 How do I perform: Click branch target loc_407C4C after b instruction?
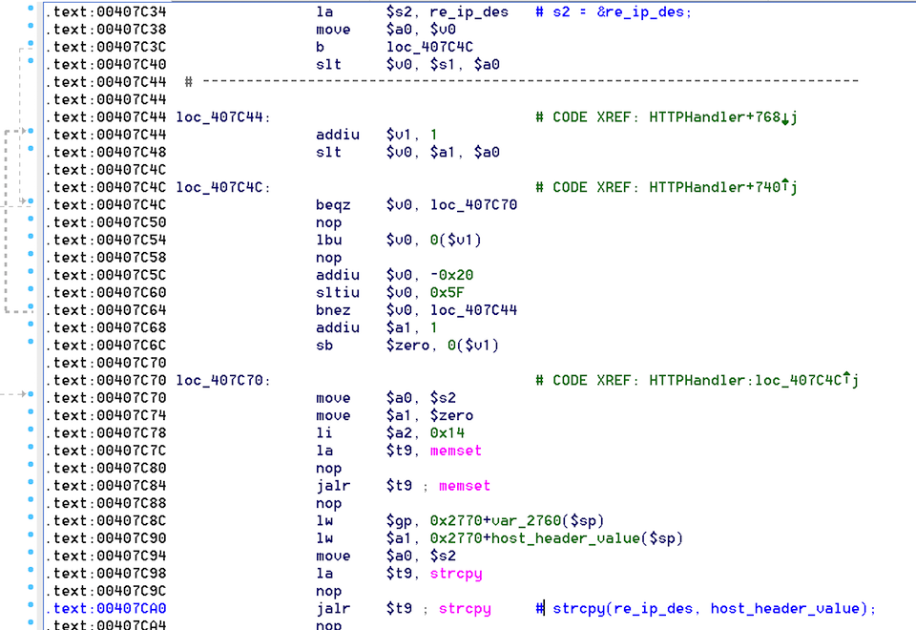(430, 47)
